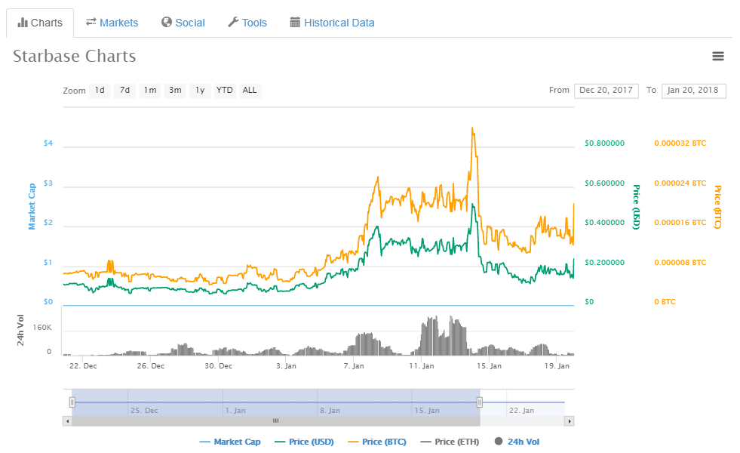Open the Tools tab
Viewport: 740px width, 453px height.
click(247, 23)
